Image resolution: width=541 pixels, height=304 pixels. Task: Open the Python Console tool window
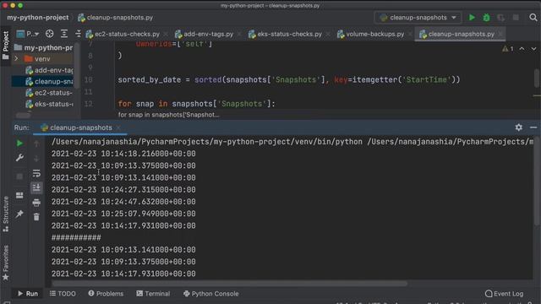210,294
